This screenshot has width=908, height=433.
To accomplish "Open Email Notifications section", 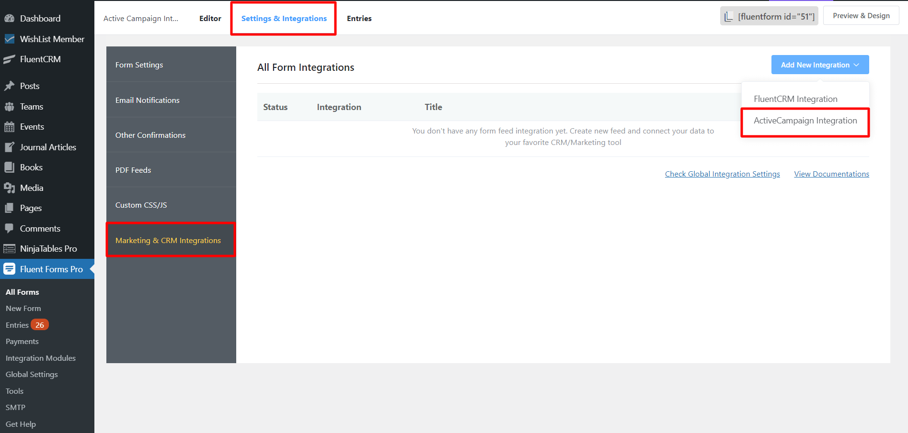I will point(171,100).
